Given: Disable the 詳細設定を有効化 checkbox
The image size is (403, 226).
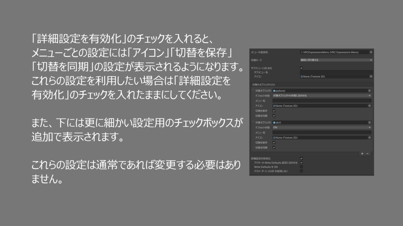Looking at the screenshot, I should (301, 158).
